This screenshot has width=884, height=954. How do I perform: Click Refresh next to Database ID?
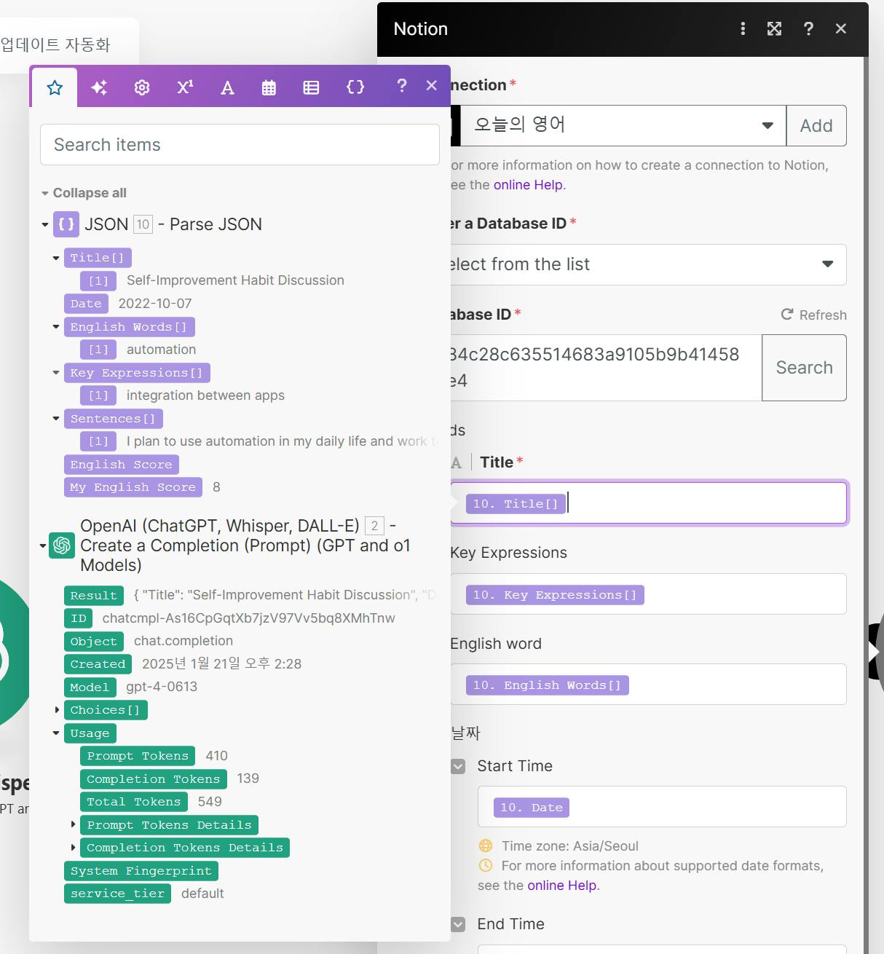813,315
